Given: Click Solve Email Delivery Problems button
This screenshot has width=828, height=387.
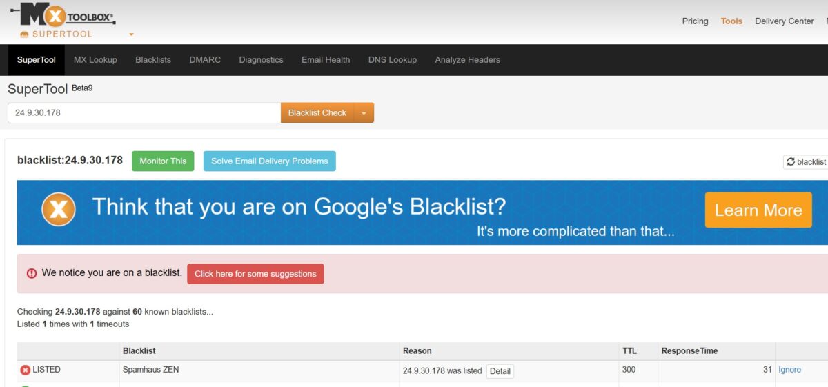Looking at the screenshot, I should point(270,161).
